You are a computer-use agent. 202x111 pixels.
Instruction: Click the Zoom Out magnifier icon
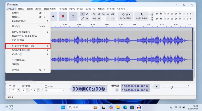(99, 14)
